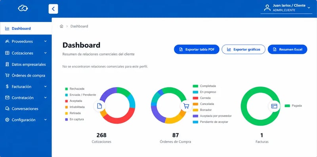317x157 pixels.
Task: Click the Cotizaciones grid icon
Action: (7, 53)
